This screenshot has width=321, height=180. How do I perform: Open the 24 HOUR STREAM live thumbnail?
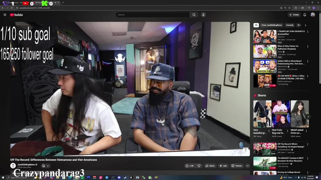tap(265, 81)
